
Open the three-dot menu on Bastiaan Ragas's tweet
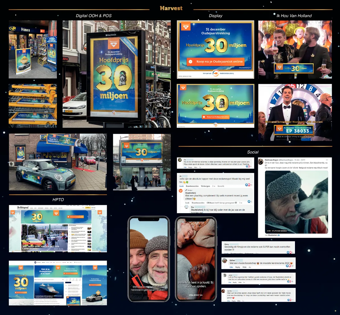[327, 160]
